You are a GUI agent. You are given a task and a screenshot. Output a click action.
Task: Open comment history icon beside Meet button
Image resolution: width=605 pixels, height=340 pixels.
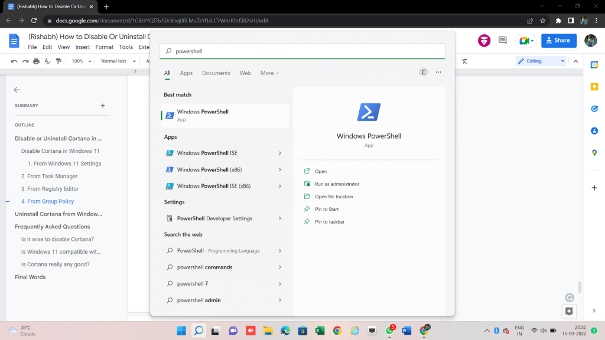click(x=503, y=41)
